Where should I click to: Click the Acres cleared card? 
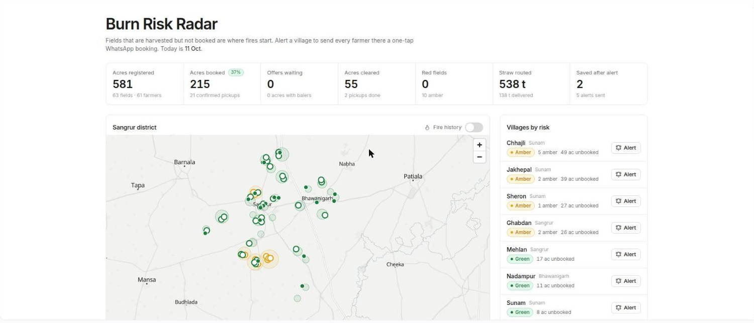[x=376, y=83]
